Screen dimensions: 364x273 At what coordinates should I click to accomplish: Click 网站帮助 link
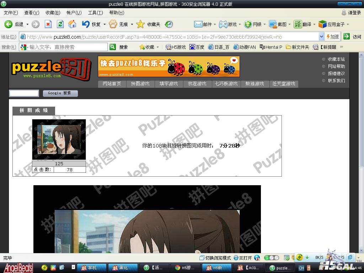(336, 66)
